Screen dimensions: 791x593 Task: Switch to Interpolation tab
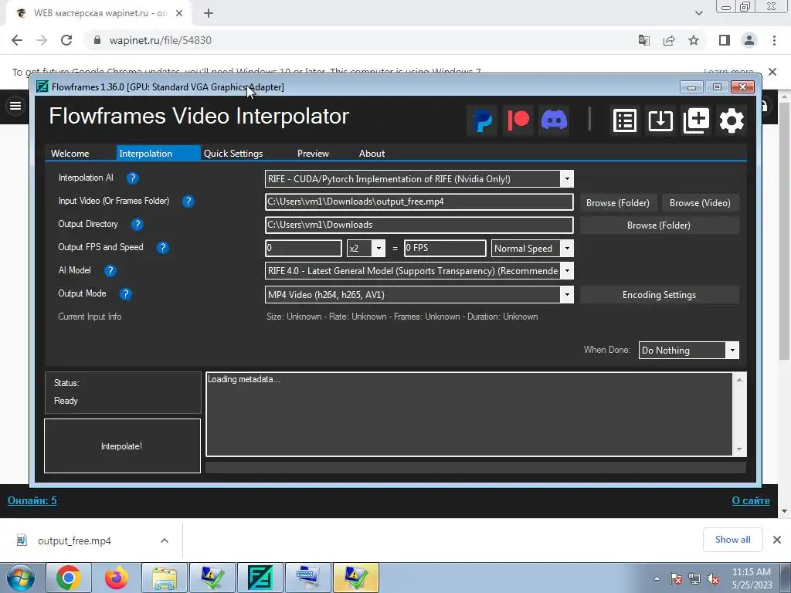coord(158,154)
